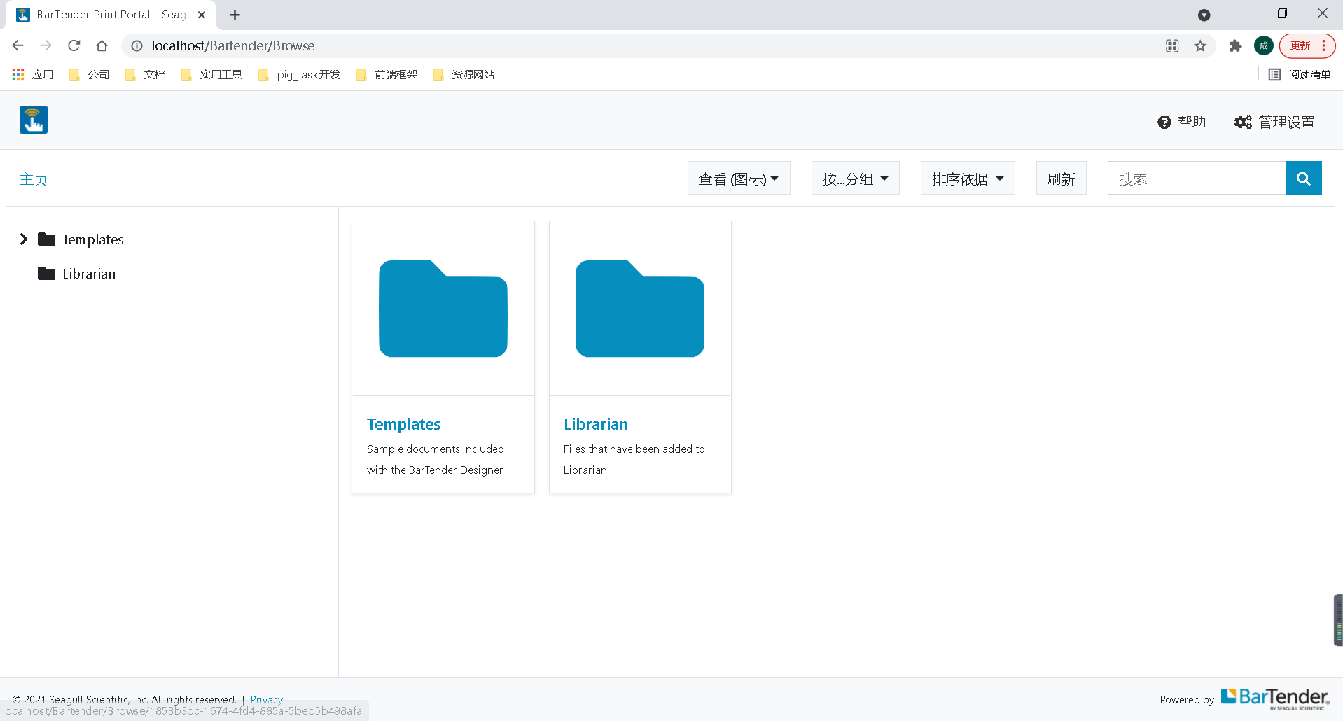Open the 实用工具 bookmark folder
Image resolution: width=1343 pixels, height=721 pixels.
coord(211,74)
